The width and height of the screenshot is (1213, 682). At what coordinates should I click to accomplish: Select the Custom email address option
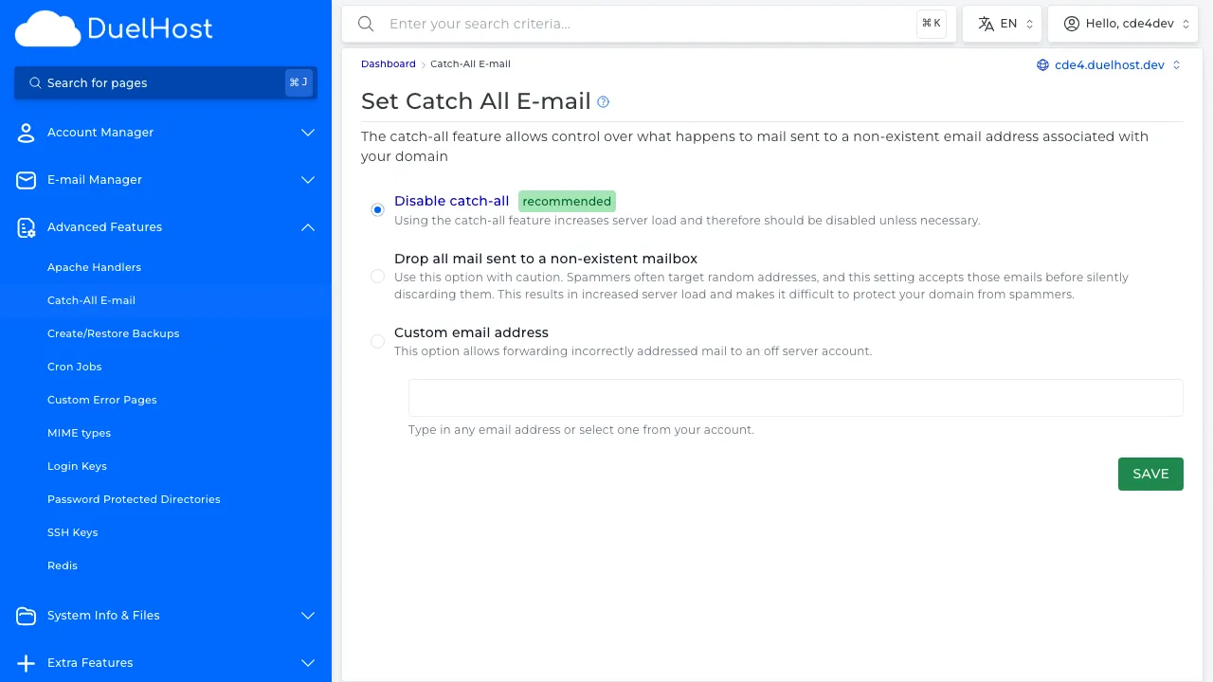[x=377, y=341]
